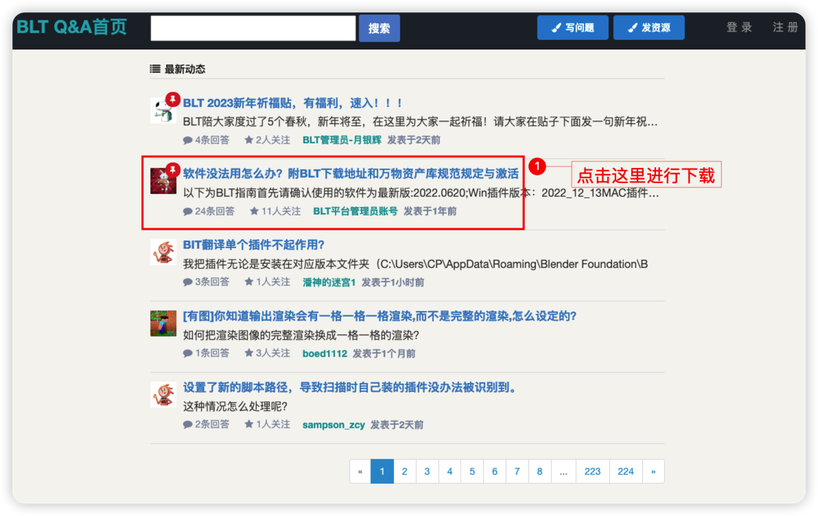Click comment icon beside 4条回答
This screenshot has width=818, height=516.
click(x=188, y=140)
